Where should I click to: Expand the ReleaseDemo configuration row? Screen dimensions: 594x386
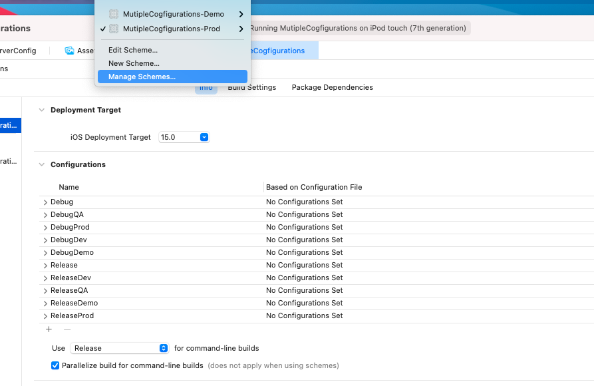[45, 303]
